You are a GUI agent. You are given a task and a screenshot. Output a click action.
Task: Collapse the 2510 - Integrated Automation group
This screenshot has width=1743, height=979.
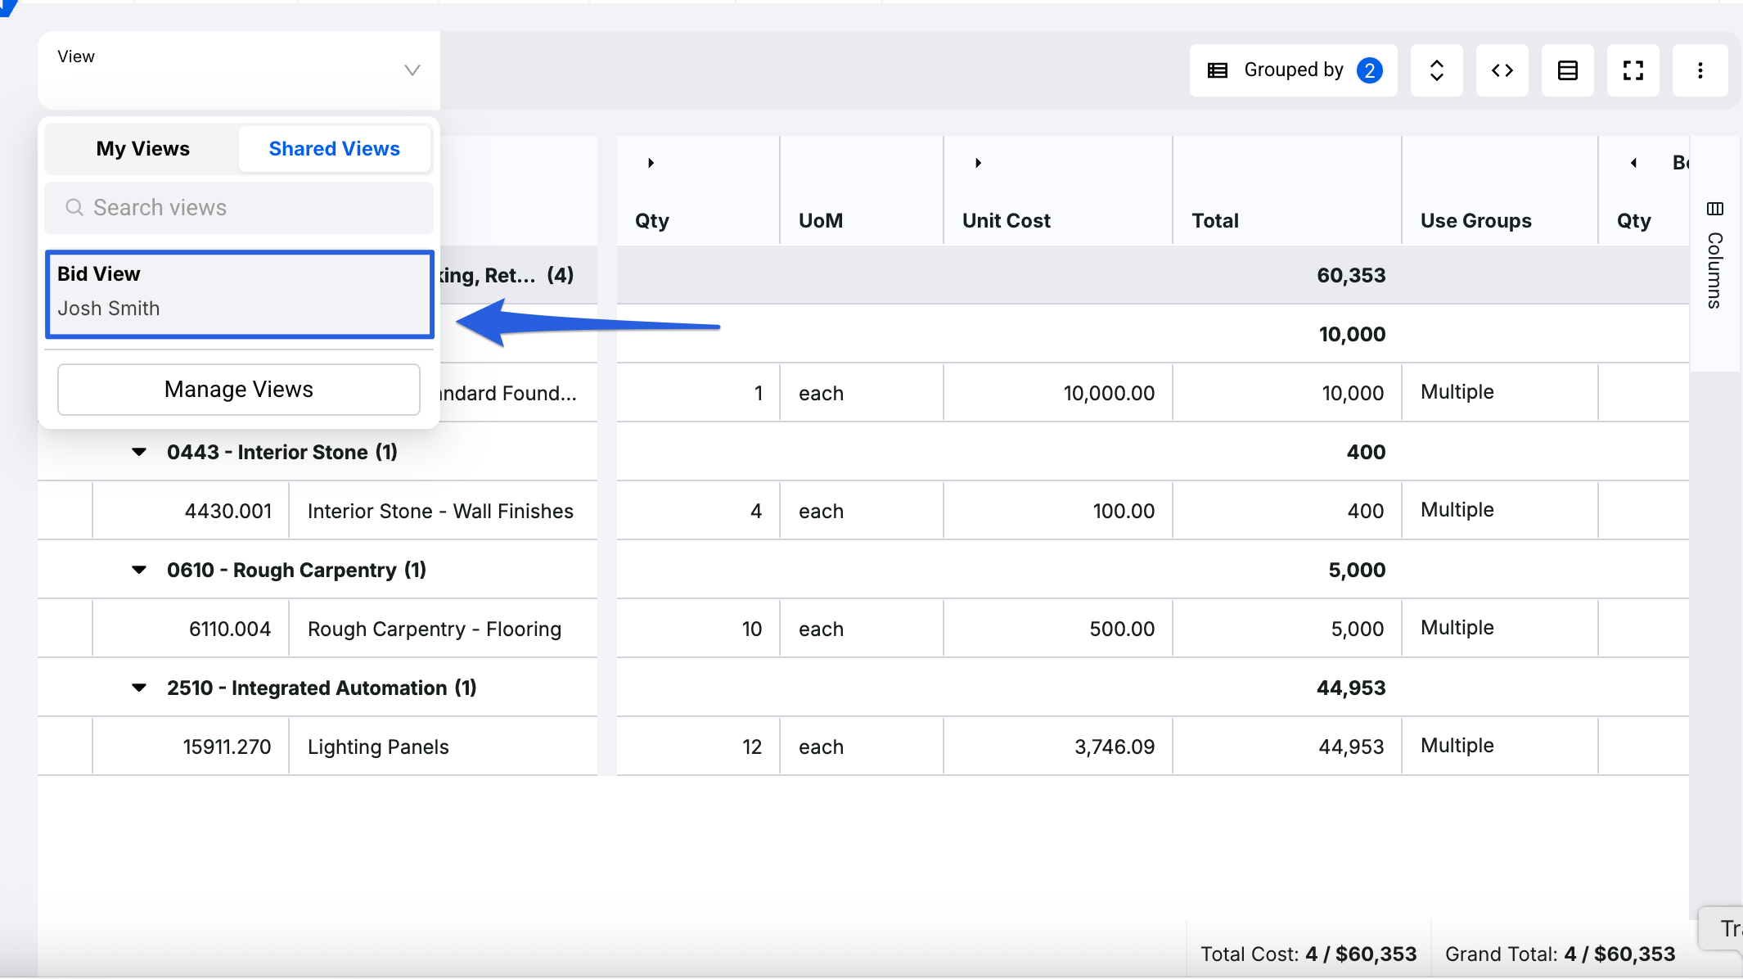click(x=139, y=688)
